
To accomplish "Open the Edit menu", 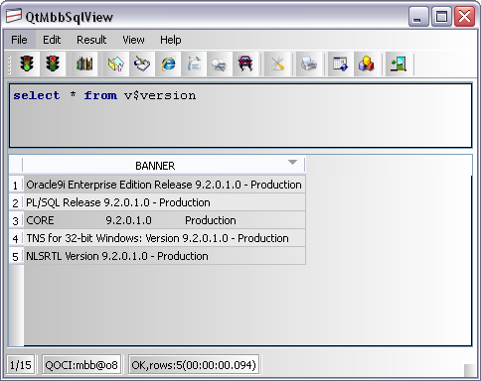I will pos(52,40).
